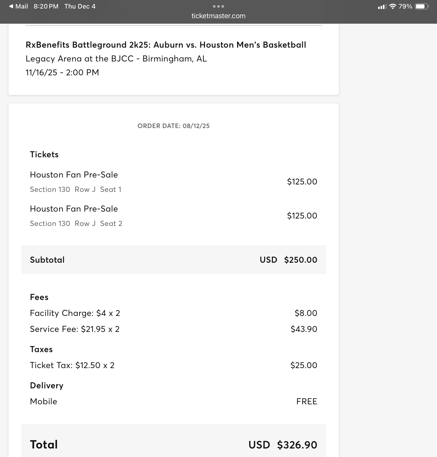Image resolution: width=437 pixels, height=457 pixels.
Task: Tap the ticketmaster.com address bar
Action: tap(218, 16)
